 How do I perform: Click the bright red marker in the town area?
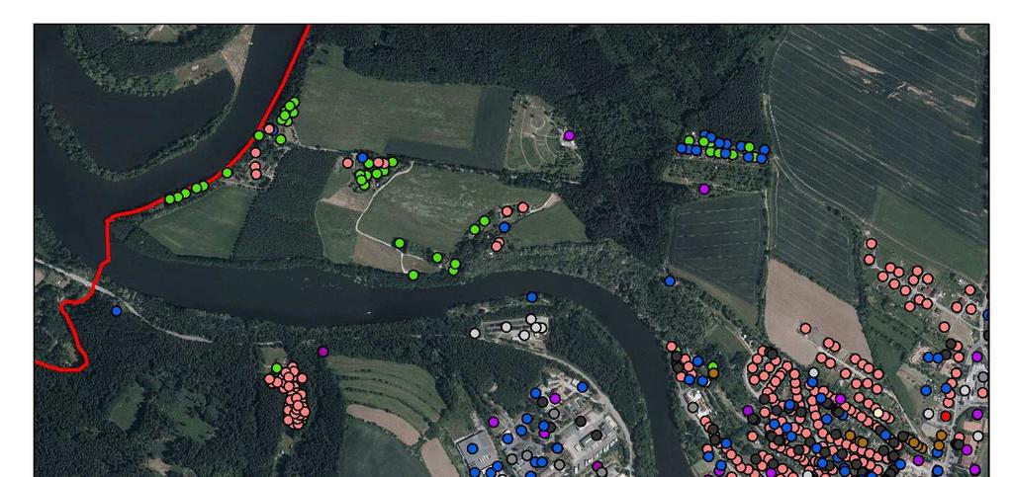tap(946, 417)
